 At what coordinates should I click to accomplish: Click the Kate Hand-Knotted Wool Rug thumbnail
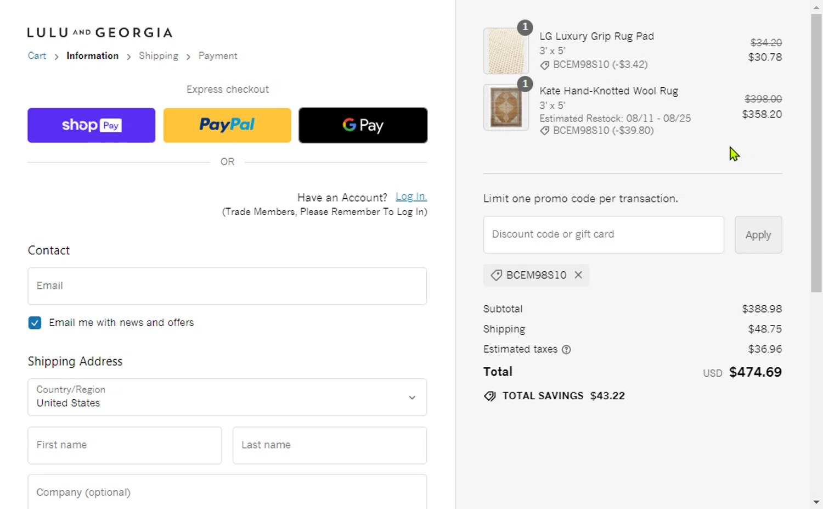[506, 107]
